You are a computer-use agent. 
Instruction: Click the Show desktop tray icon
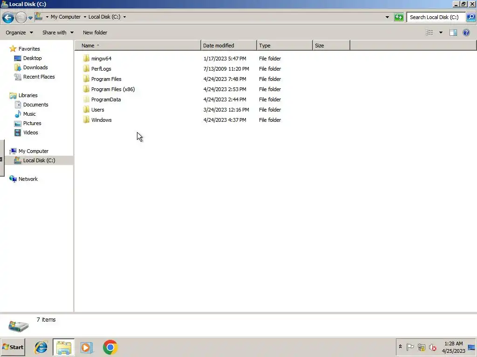tap(472, 347)
